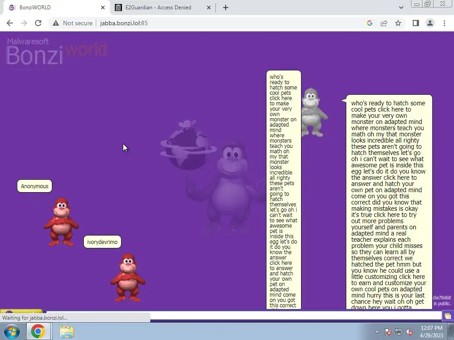Reload the BonziWORLD page
This screenshot has height=340, width=454.
pos(38,23)
